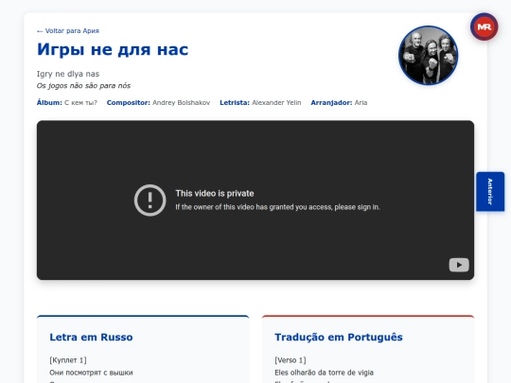511x383 pixels.
Task: Click arranger name 'Aria'
Action: pyautogui.click(x=361, y=102)
